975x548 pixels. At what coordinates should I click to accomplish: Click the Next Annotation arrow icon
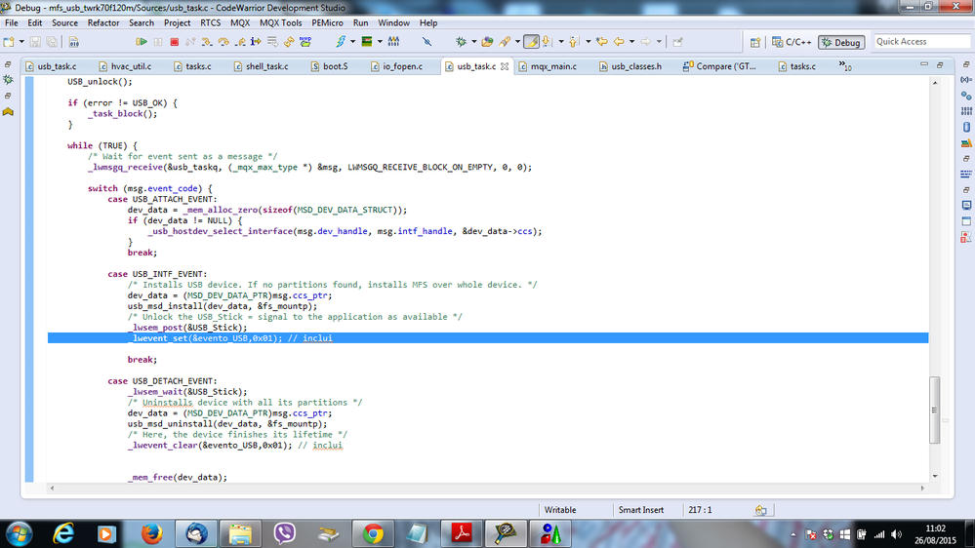click(548, 42)
